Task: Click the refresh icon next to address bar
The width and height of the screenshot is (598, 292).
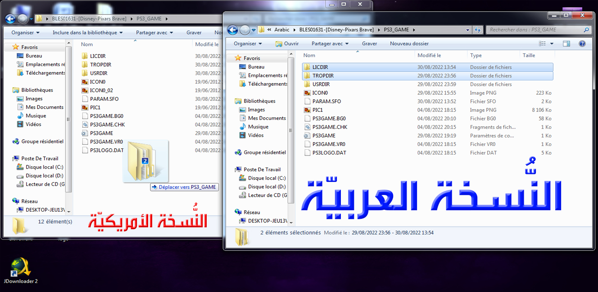Action: 478,30
